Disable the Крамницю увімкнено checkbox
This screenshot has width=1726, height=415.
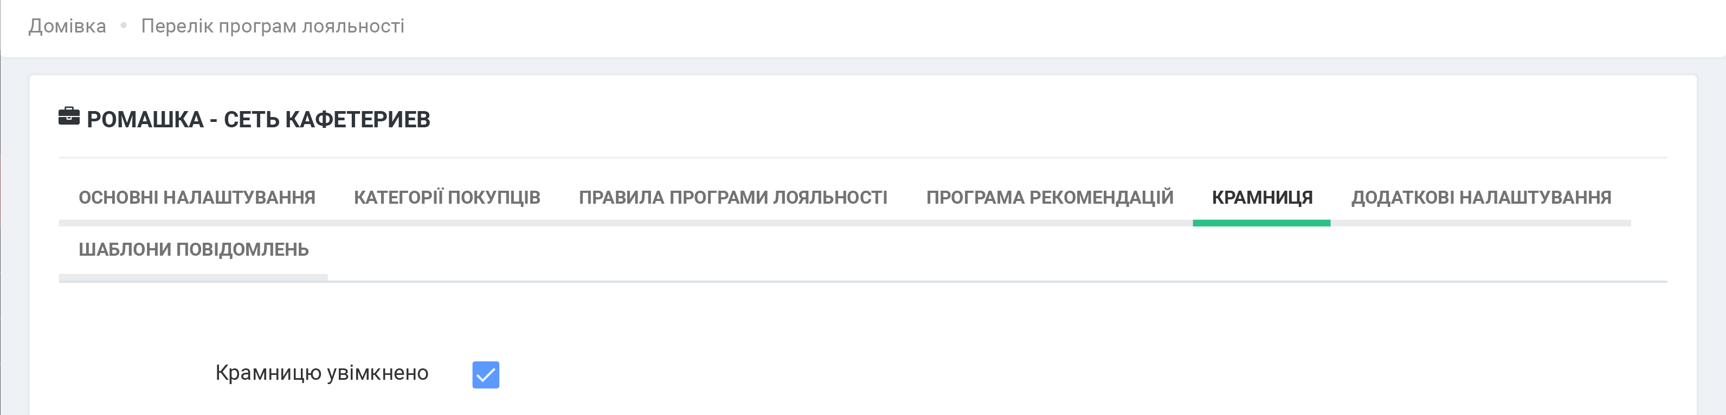tap(485, 374)
